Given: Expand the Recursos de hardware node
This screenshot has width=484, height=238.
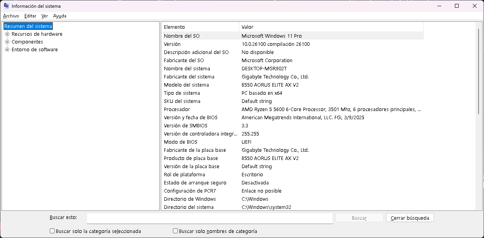Looking at the screenshot, I should coord(7,34).
